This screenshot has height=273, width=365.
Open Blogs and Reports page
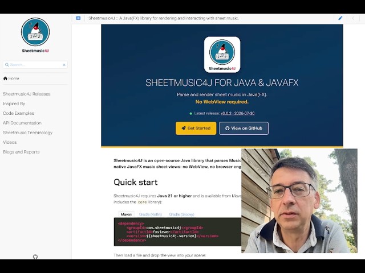coord(21,152)
